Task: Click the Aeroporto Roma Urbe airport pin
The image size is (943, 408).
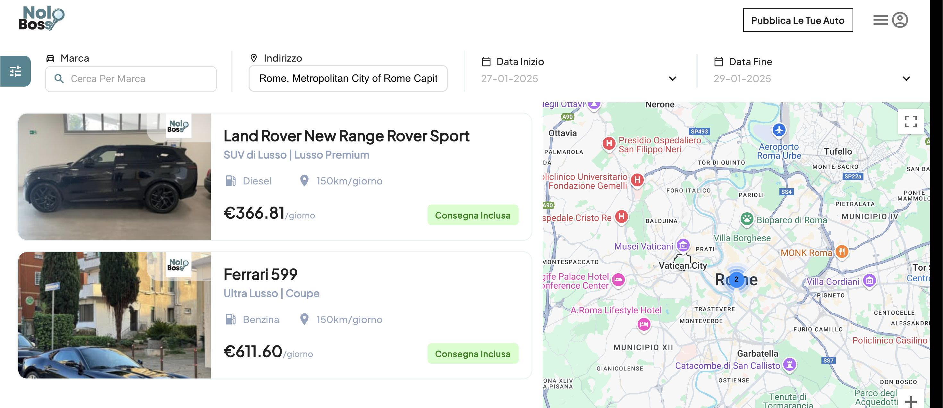Action: [x=779, y=130]
